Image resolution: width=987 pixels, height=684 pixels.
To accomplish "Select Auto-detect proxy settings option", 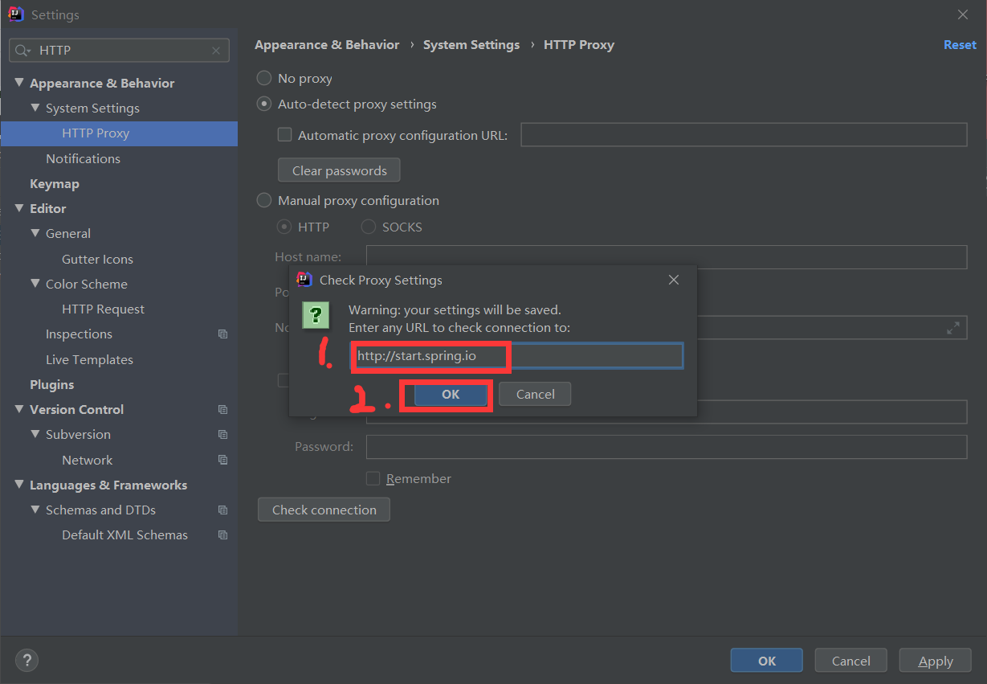I will (263, 104).
